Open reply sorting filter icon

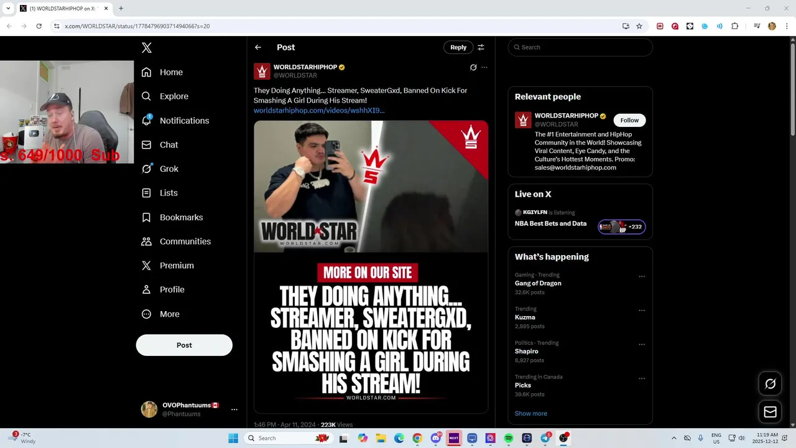[x=481, y=47]
